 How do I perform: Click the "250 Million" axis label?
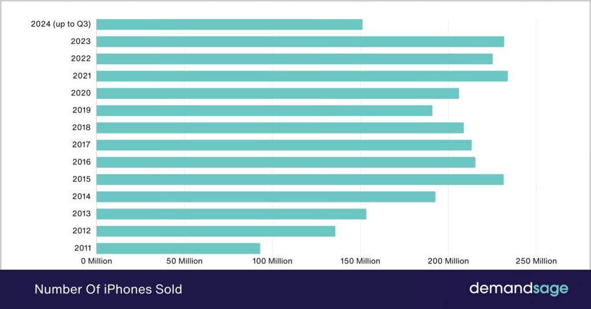[536, 261]
